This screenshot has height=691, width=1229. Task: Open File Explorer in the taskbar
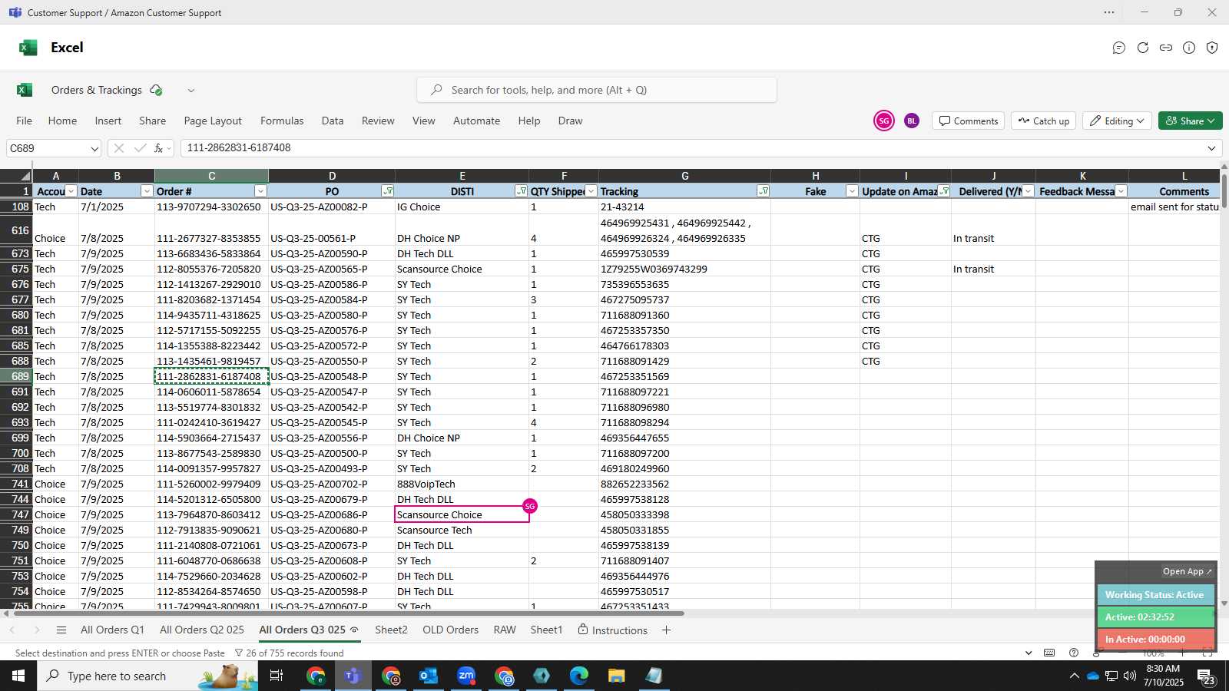point(616,676)
